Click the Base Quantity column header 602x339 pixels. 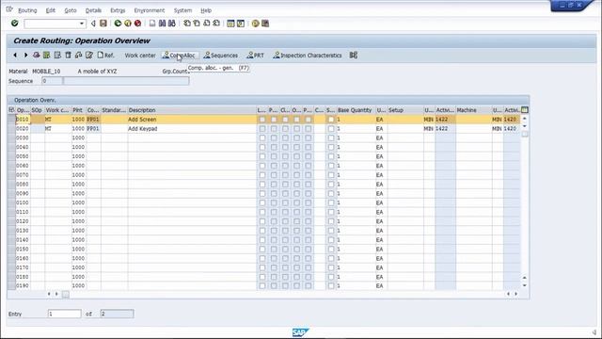click(x=356, y=110)
